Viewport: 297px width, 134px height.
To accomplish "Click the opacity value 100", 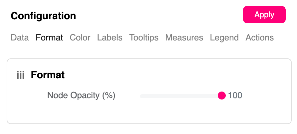I will [235, 96].
